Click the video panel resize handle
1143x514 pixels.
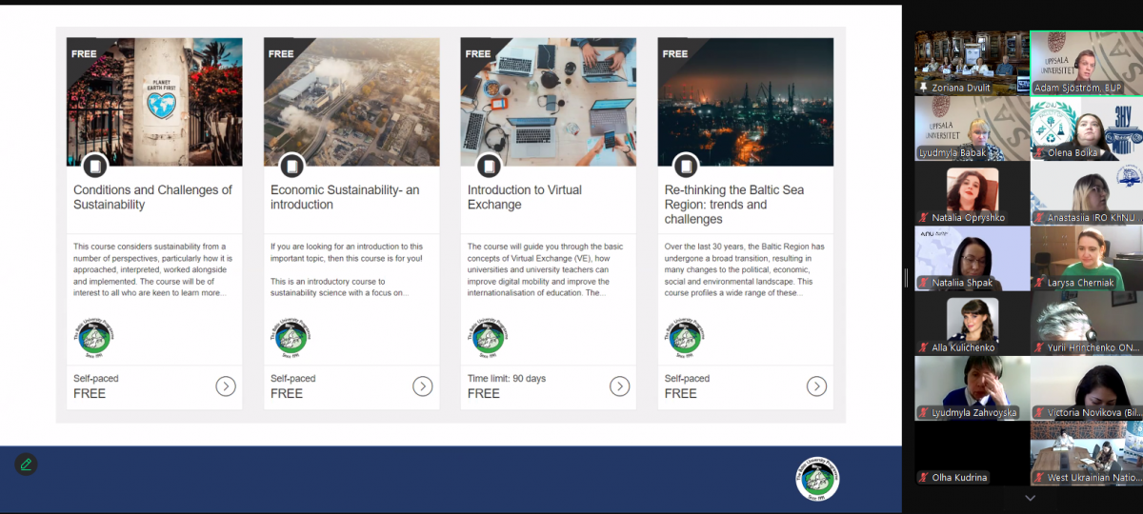(x=906, y=276)
